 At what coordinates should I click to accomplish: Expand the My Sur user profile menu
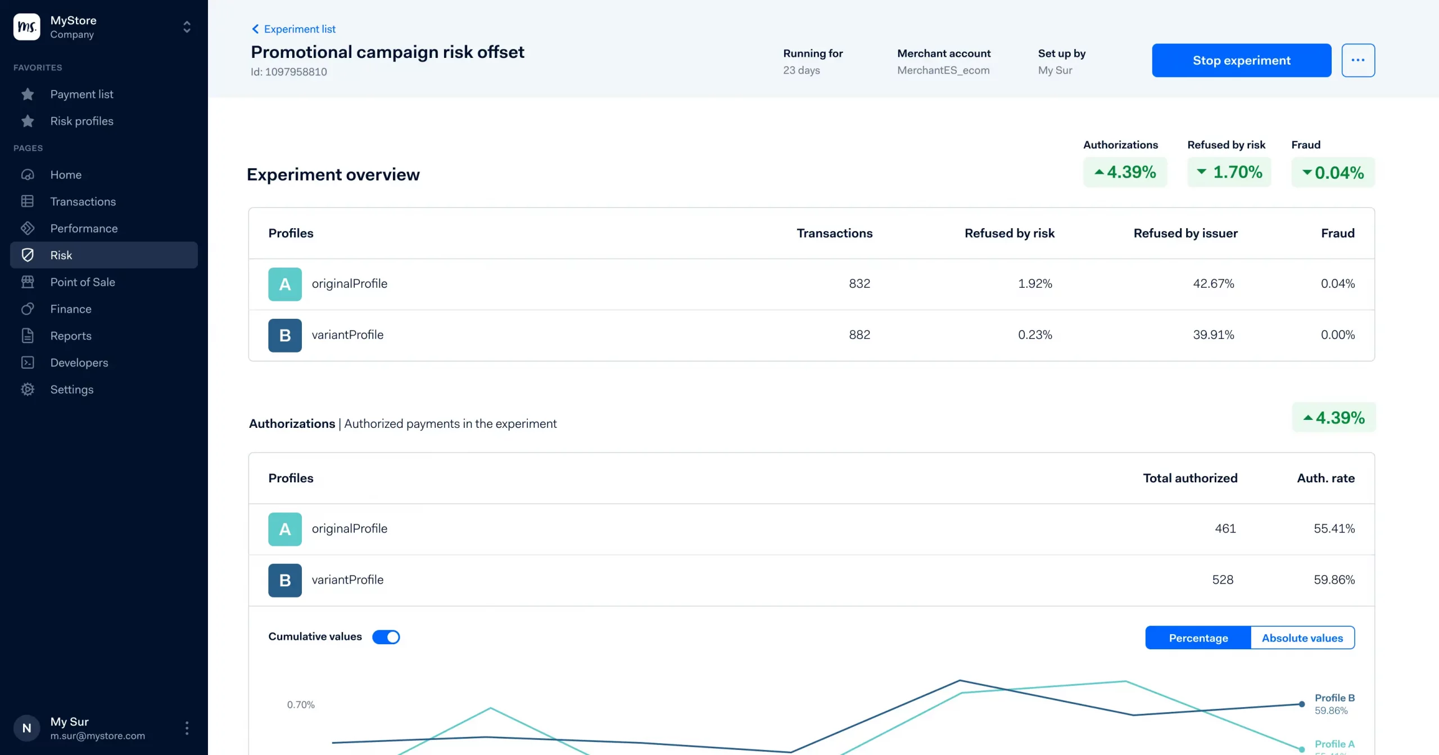(188, 727)
